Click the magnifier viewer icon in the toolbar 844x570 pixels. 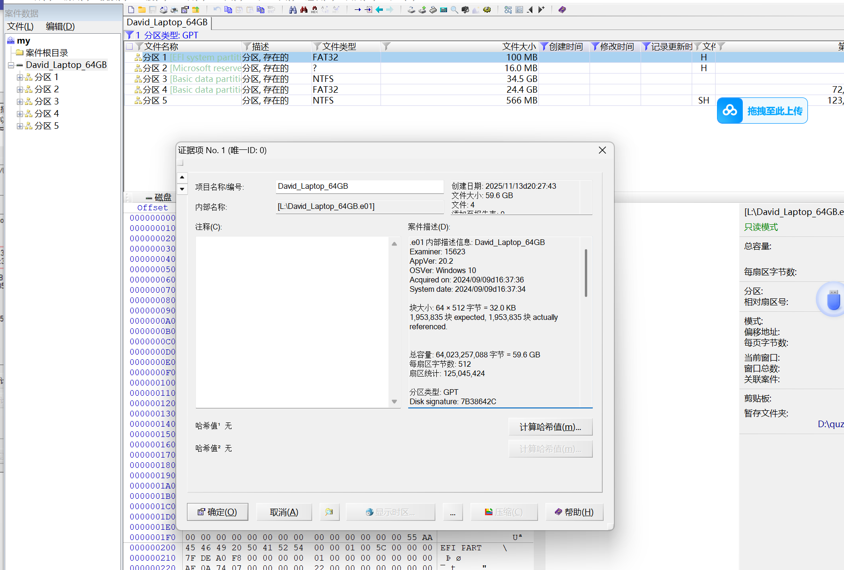tap(453, 9)
